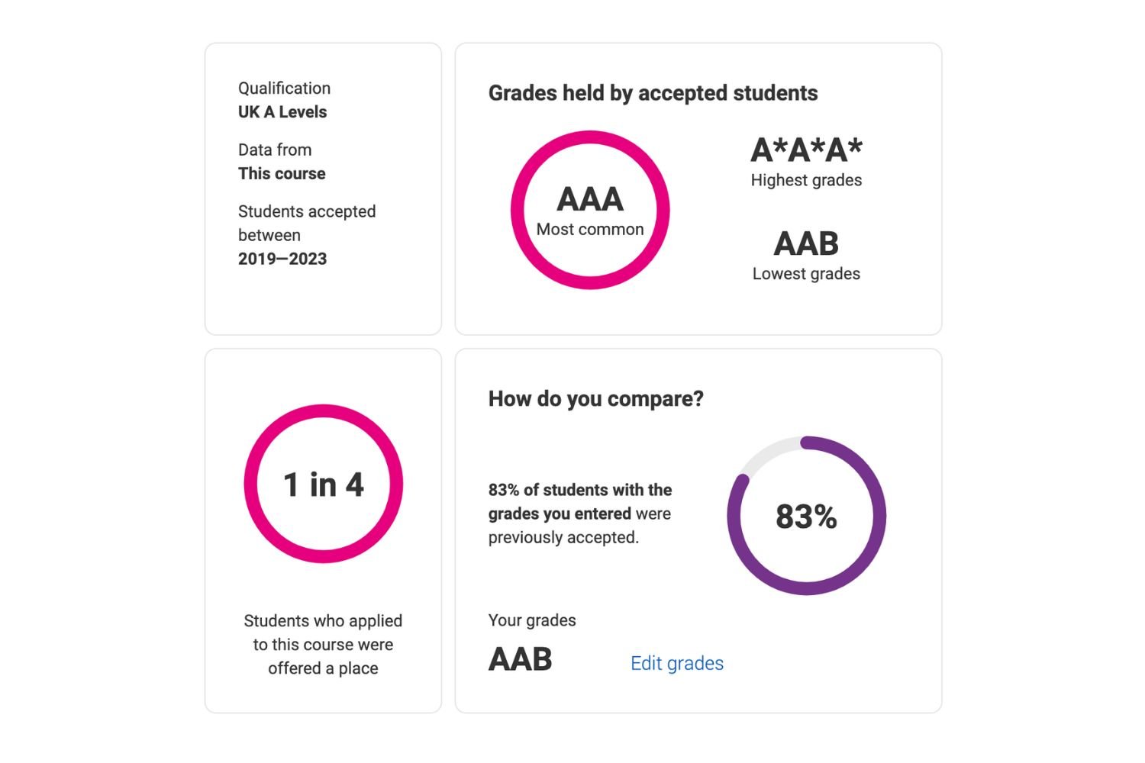The height and width of the screenshot is (763, 1145).
Task: Select the UK A Levels qualification text
Action: tap(282, 111)
